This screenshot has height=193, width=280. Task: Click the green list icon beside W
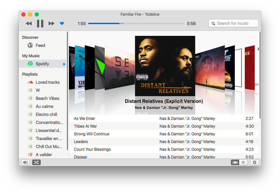pyautogui.click(x=30, y=90)
